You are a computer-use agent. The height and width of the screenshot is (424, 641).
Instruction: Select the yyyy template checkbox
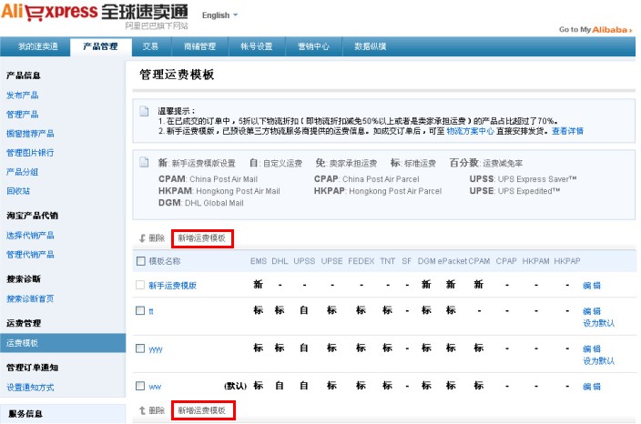(x=140, y=348)
